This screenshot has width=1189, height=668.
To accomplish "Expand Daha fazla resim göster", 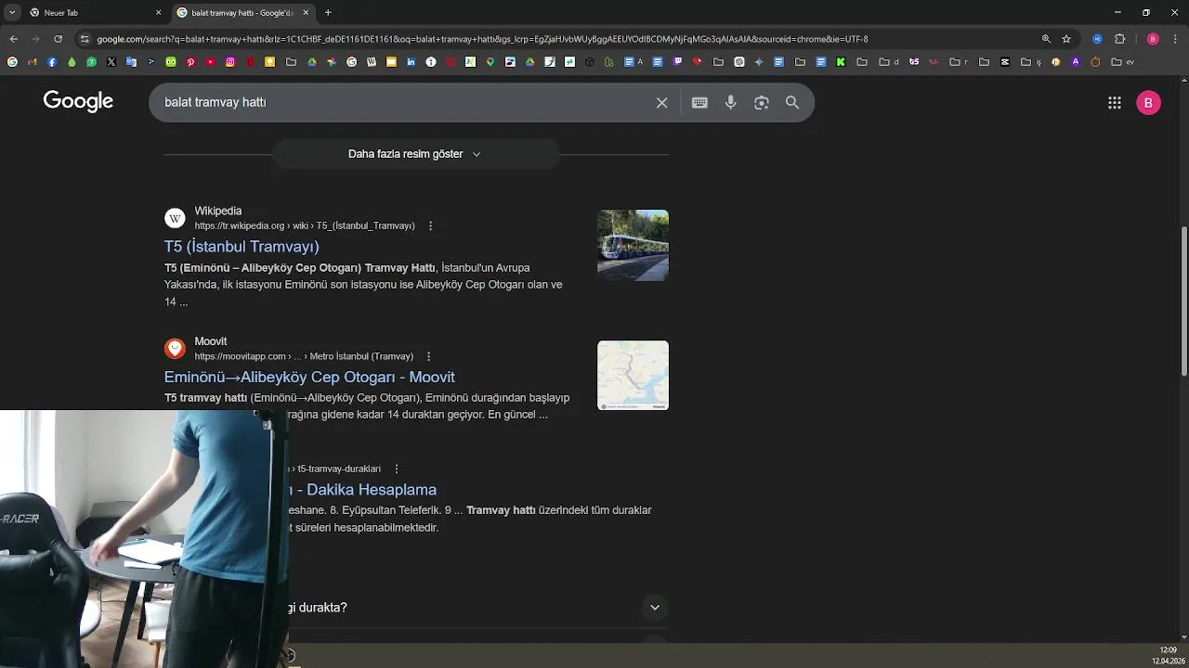I will (415, 154).
